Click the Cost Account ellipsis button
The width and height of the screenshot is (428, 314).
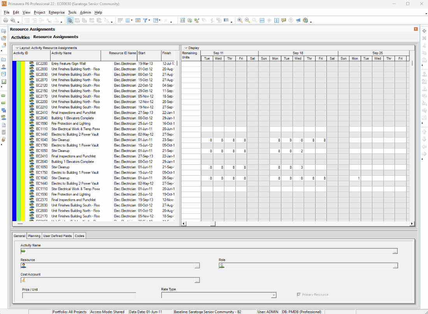click(x=197, y=280)
